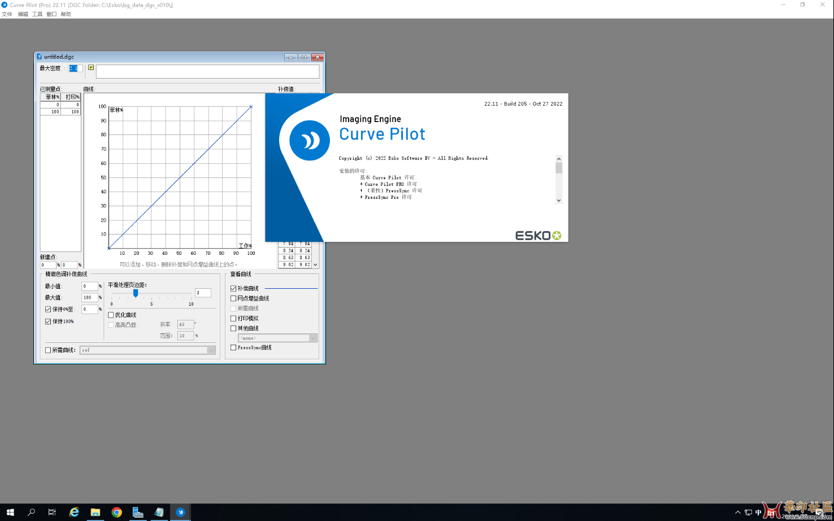The width and height of the screenshot is (834, 521).
Task: Click the Curve Pilot logo in the splash screen
Action: pyautogui.click(x=310, y=140)
